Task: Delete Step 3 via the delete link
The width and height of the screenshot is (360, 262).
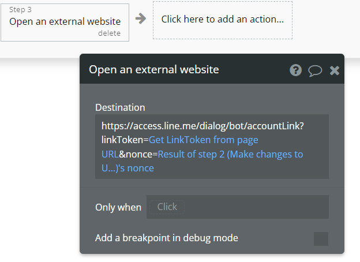Action: click(109, 33)
